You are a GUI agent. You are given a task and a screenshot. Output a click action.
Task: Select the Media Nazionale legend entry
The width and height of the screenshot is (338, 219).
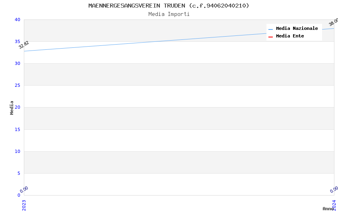(x=297, y=28)
